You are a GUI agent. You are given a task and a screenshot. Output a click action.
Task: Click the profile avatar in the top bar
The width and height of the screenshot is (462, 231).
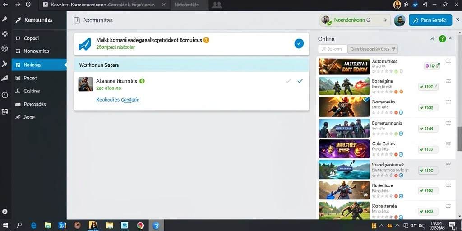pyautogui.click(x=397, y=5)
